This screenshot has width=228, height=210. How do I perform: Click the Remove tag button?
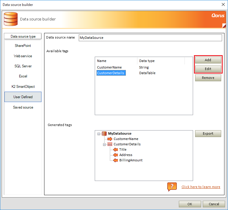pos(208,78)
